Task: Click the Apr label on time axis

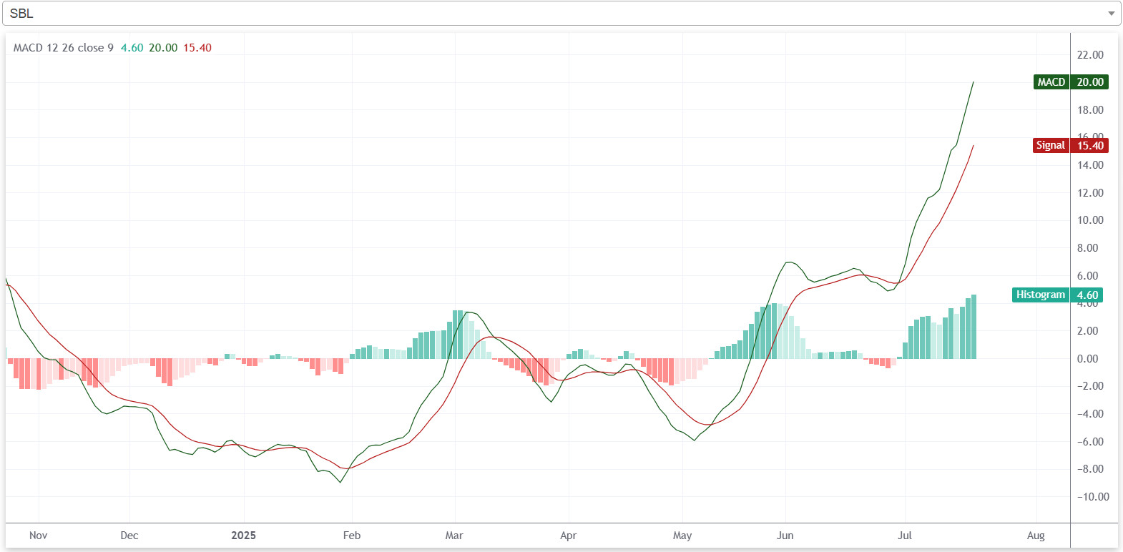Action: point(569,536)
